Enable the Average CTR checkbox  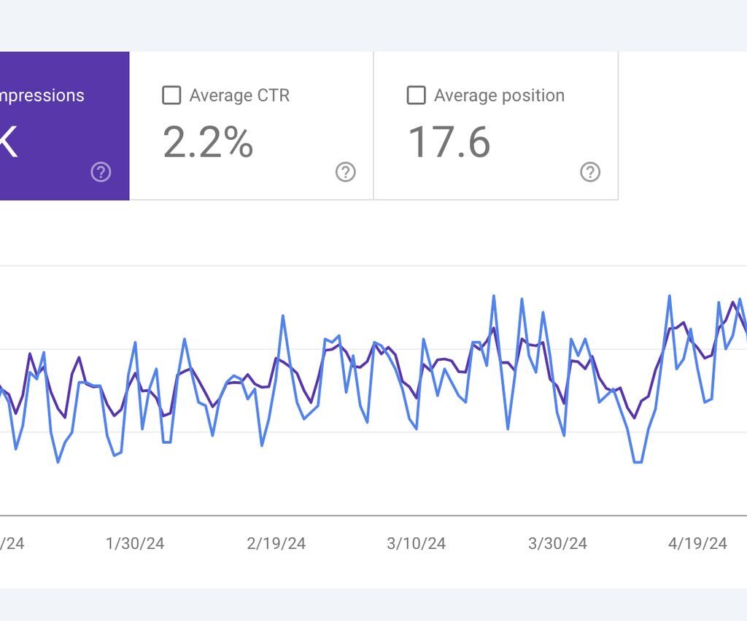(171, 95)
